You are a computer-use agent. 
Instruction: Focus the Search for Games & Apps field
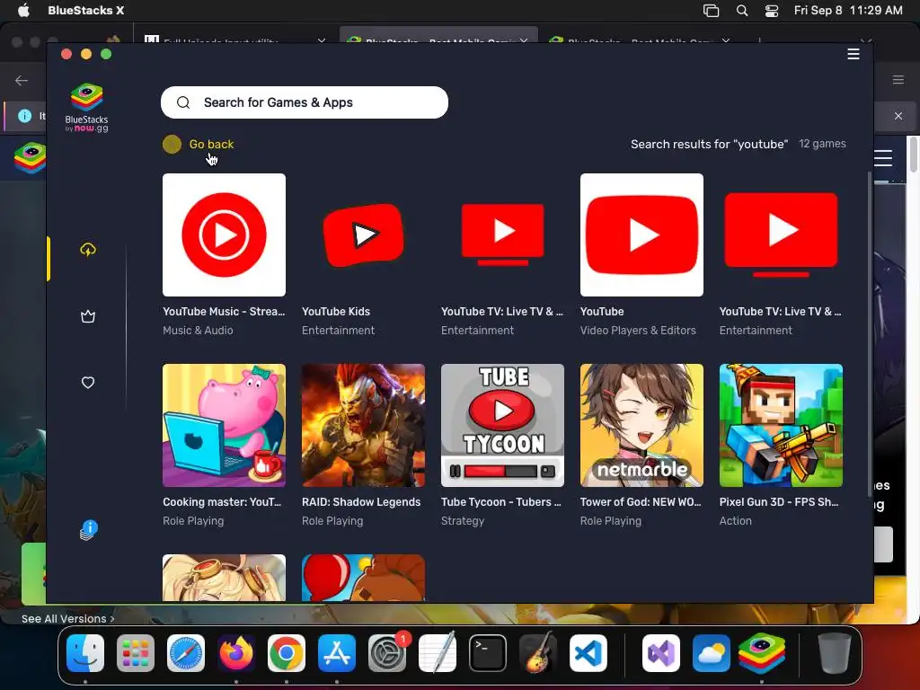tap(305, 102)
